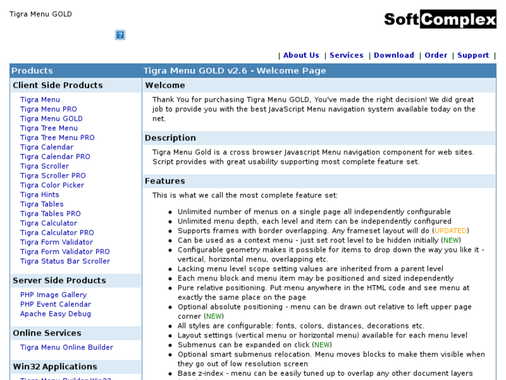Click the Features section heading
This screenshot has height=380, width=506.
point(165,181)
